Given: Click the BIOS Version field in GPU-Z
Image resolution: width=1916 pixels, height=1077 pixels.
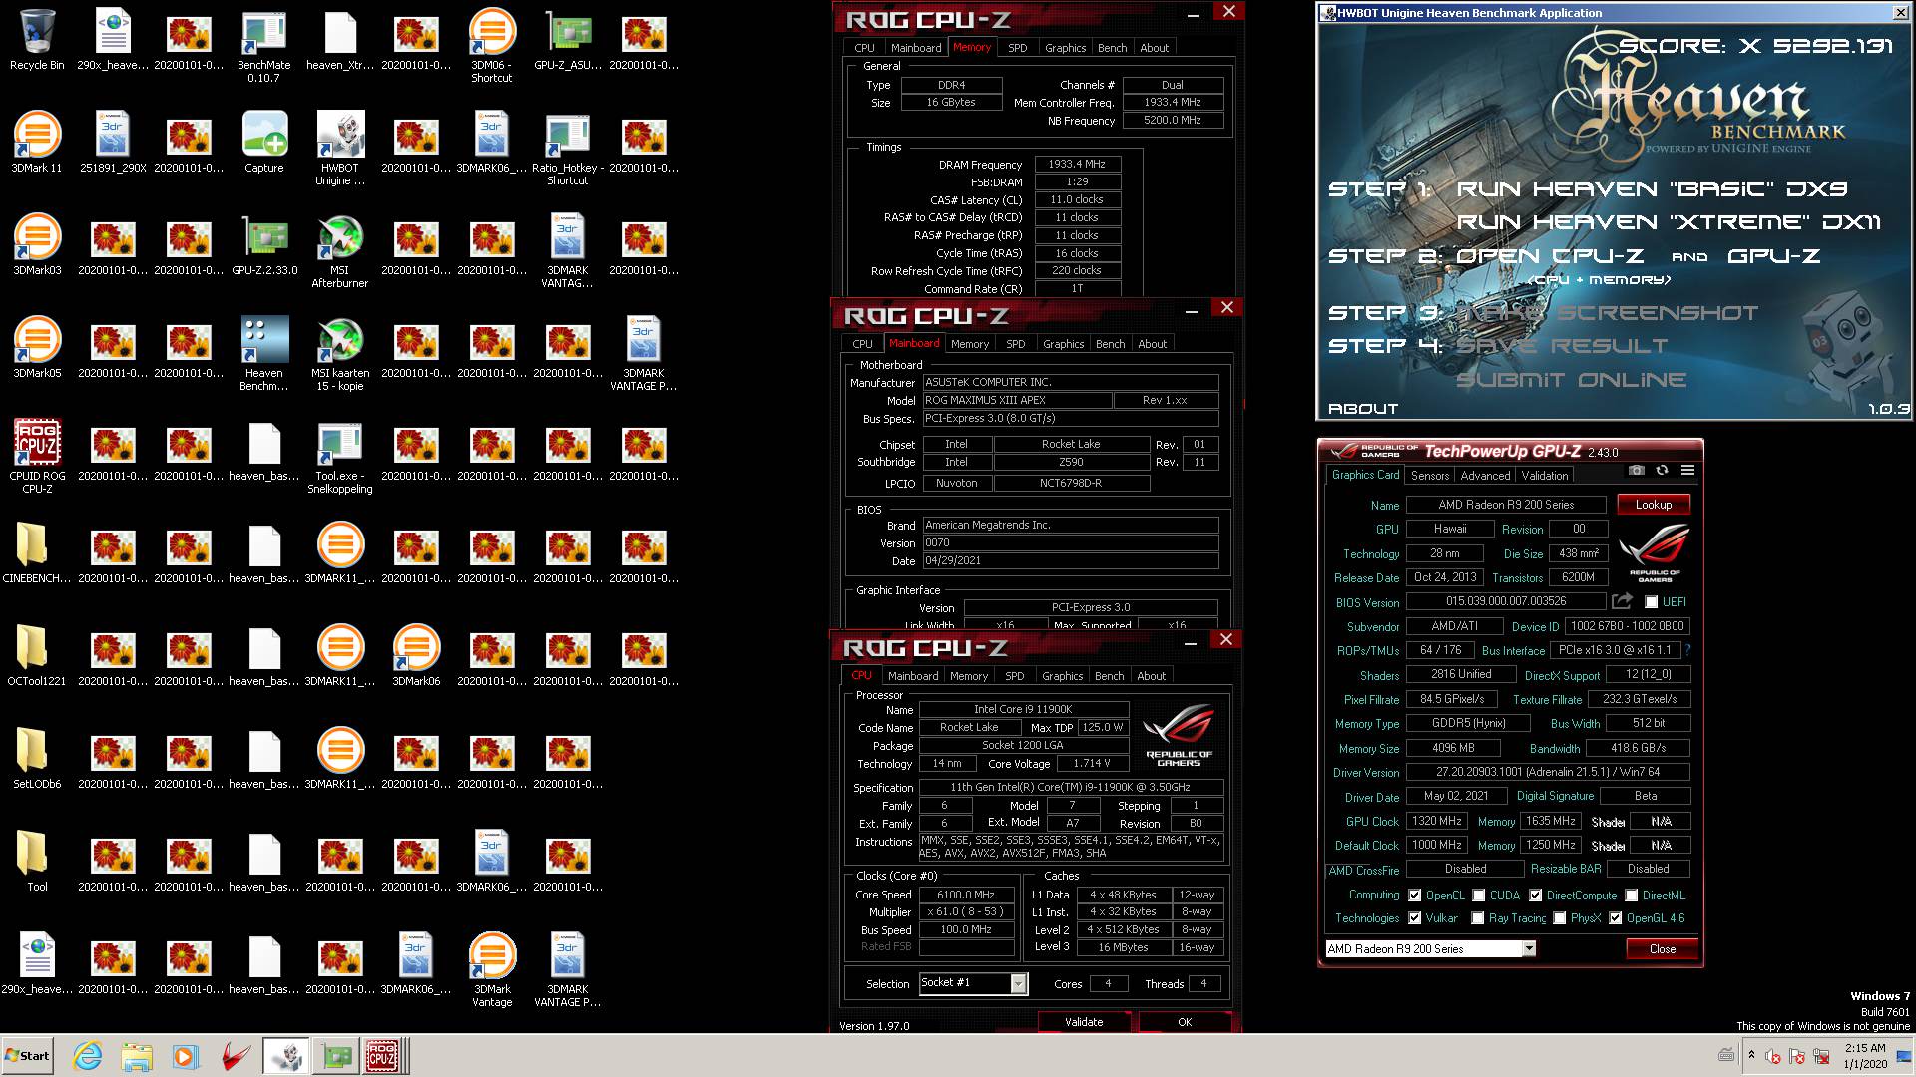Looking at the screenshot, I should click(x=1505, y=601).
